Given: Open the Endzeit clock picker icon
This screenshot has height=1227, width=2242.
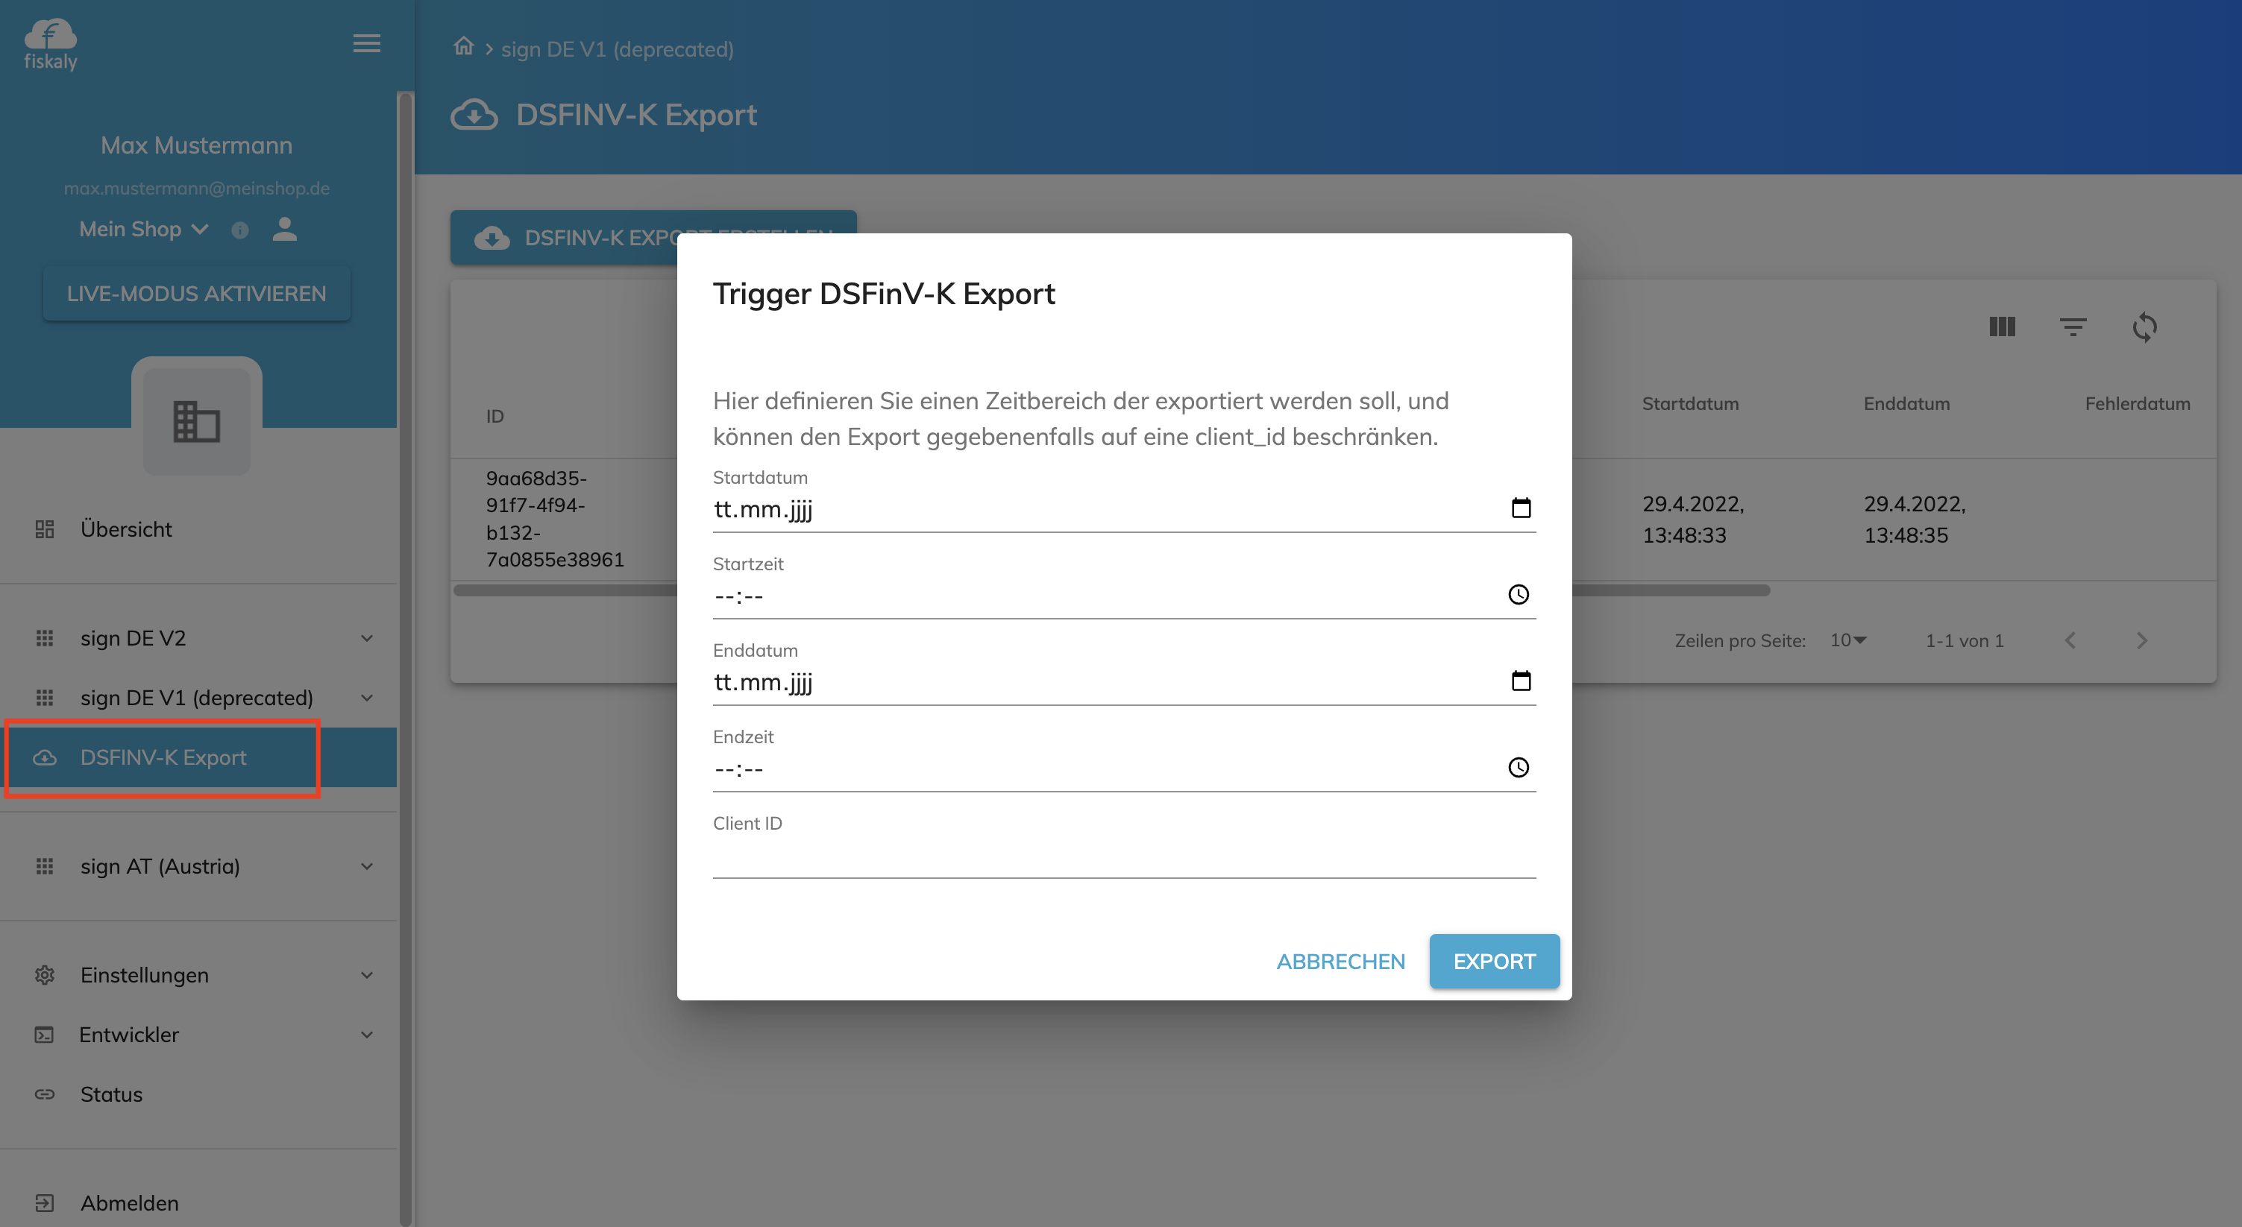Looking at the screenshot, I should click(x=1518, y=768).
